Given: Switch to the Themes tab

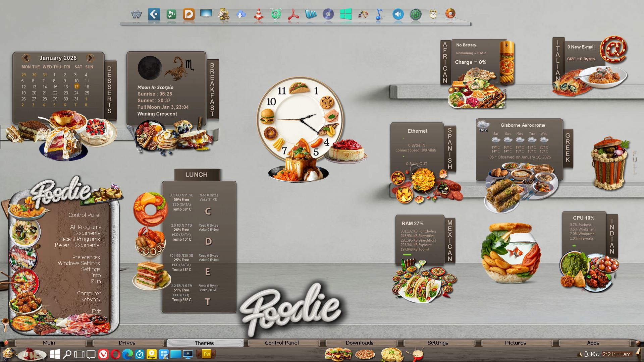Looking at the screenshot, I should (x=204, y=343).
